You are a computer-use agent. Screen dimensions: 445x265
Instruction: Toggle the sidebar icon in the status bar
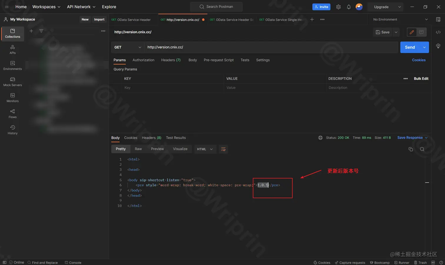[x=4, y=263]
